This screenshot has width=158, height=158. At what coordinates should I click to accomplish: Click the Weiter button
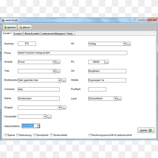(x=146, y=130)
